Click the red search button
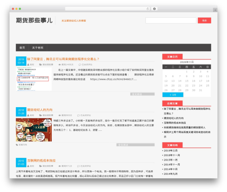The image size is (227, 192). (204, 20)
